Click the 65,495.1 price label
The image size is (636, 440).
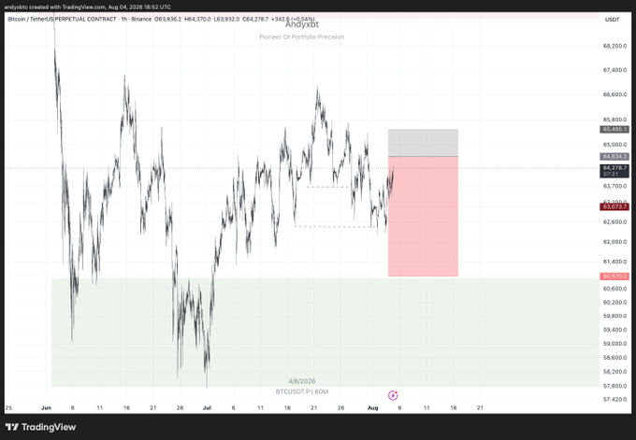click(x=614, y=129)
